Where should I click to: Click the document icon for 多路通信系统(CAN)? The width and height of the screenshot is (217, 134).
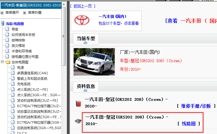click(x=13, y=73)
